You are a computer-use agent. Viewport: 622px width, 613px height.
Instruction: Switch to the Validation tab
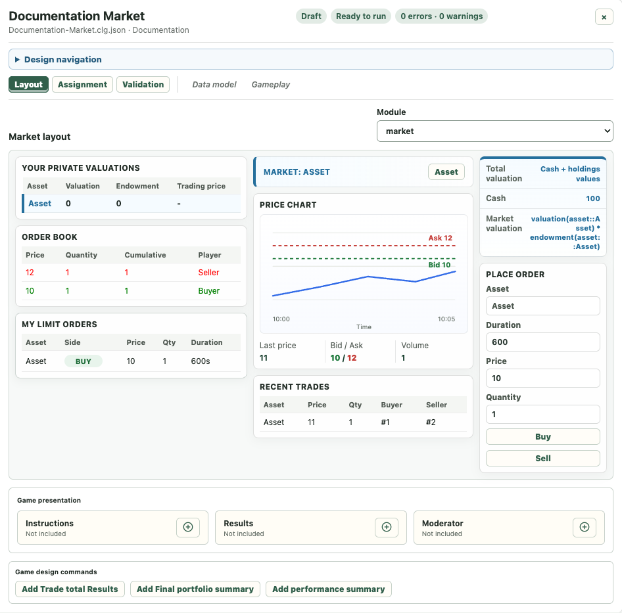coord(143,85)
